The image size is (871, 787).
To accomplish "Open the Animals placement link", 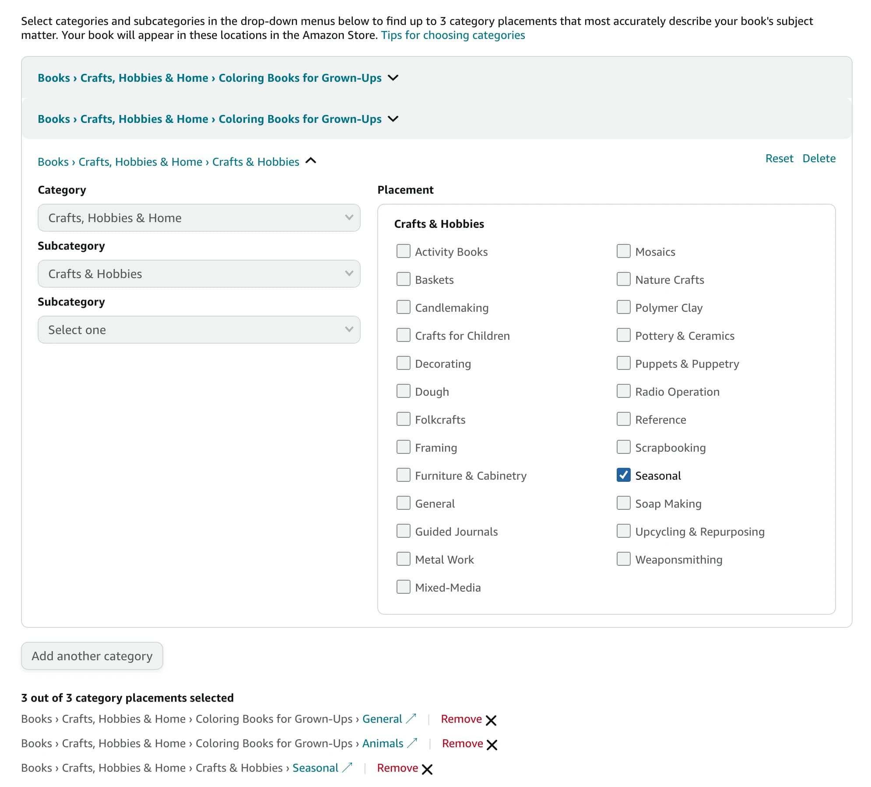I will pyautogui.click(x=383, y=743).
